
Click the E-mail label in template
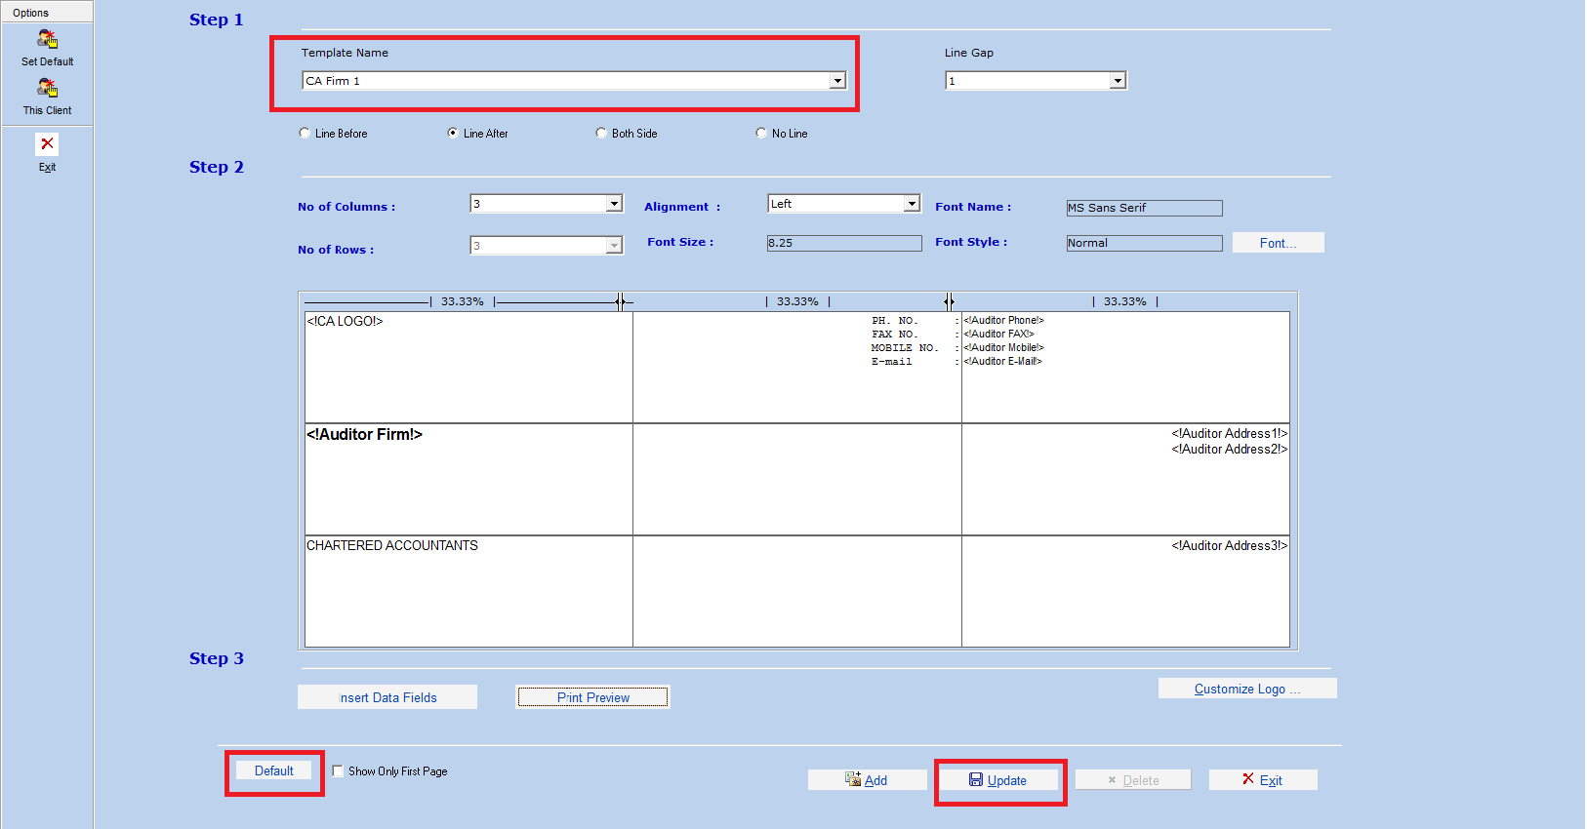pyautogui.click(x=892, y=361)
